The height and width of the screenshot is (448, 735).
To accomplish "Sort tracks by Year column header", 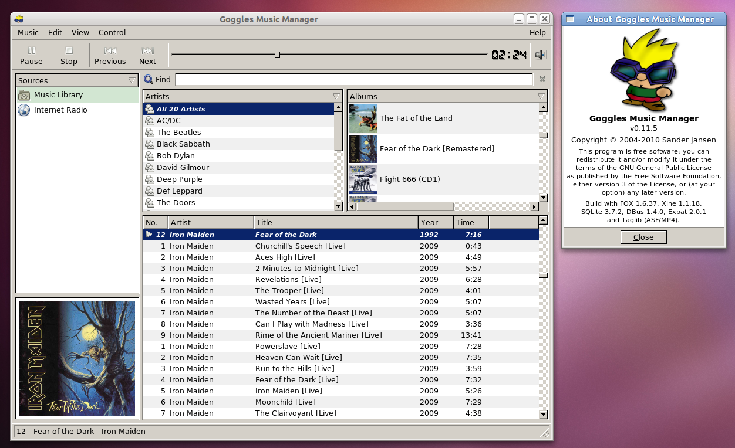I will (x=436, y=222).
